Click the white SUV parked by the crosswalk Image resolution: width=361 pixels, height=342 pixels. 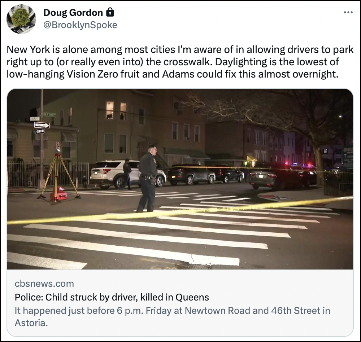[x=127, y=174]
